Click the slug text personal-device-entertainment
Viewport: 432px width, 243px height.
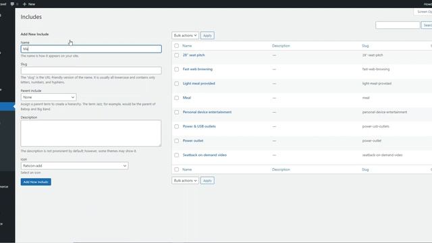coord(385,112)
